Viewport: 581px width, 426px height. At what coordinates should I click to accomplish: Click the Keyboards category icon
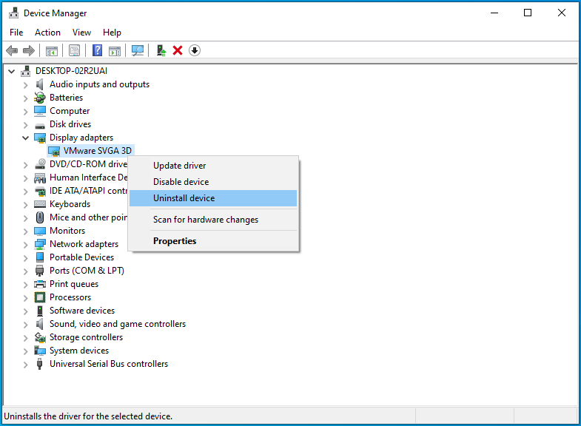40,204
